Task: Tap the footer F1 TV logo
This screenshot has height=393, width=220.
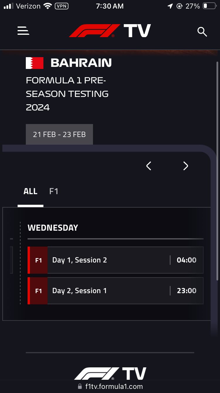Action: click(110, 374)
